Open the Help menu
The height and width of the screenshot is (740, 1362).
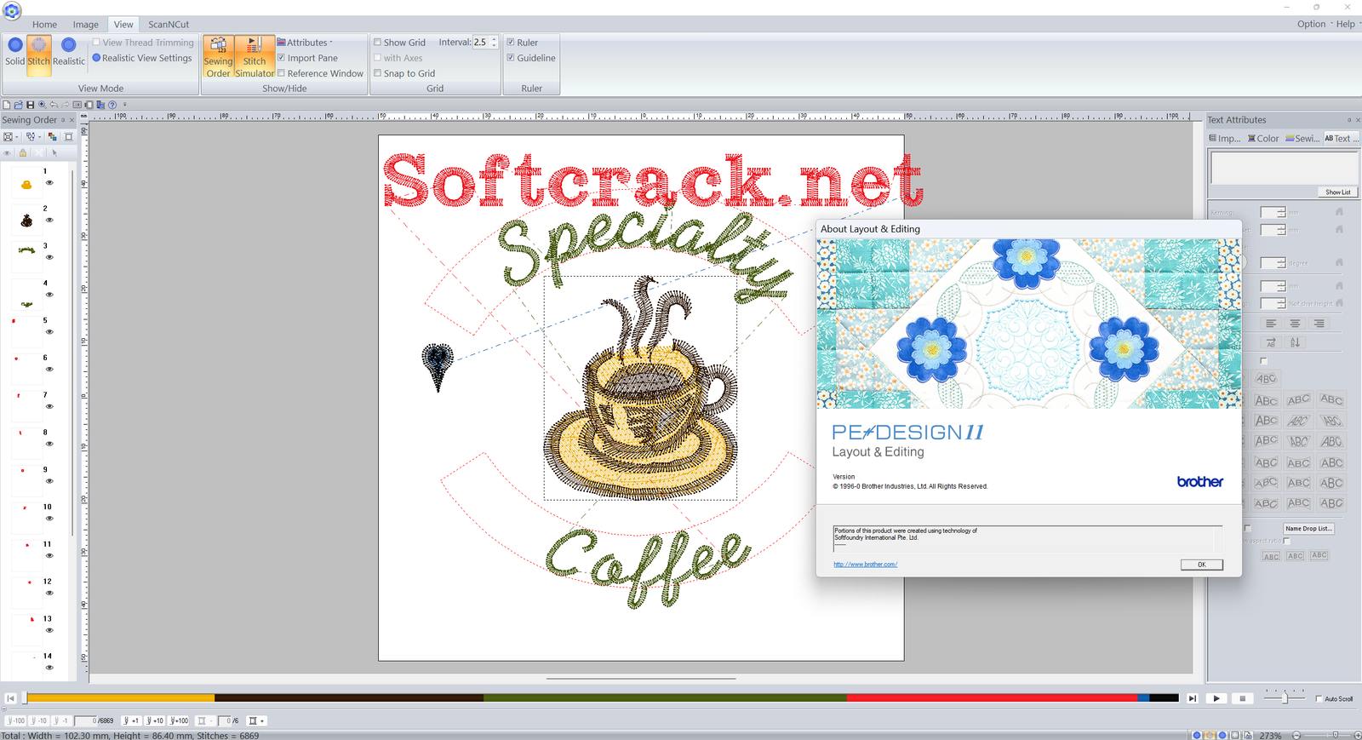[x=1345, y=24]
